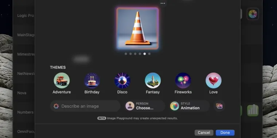Confirm with the Done button

coord(225,133)
